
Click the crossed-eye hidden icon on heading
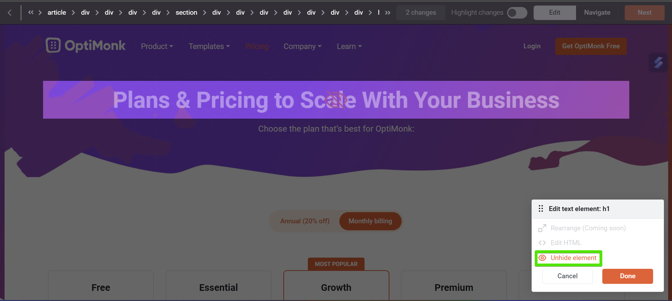336,100
